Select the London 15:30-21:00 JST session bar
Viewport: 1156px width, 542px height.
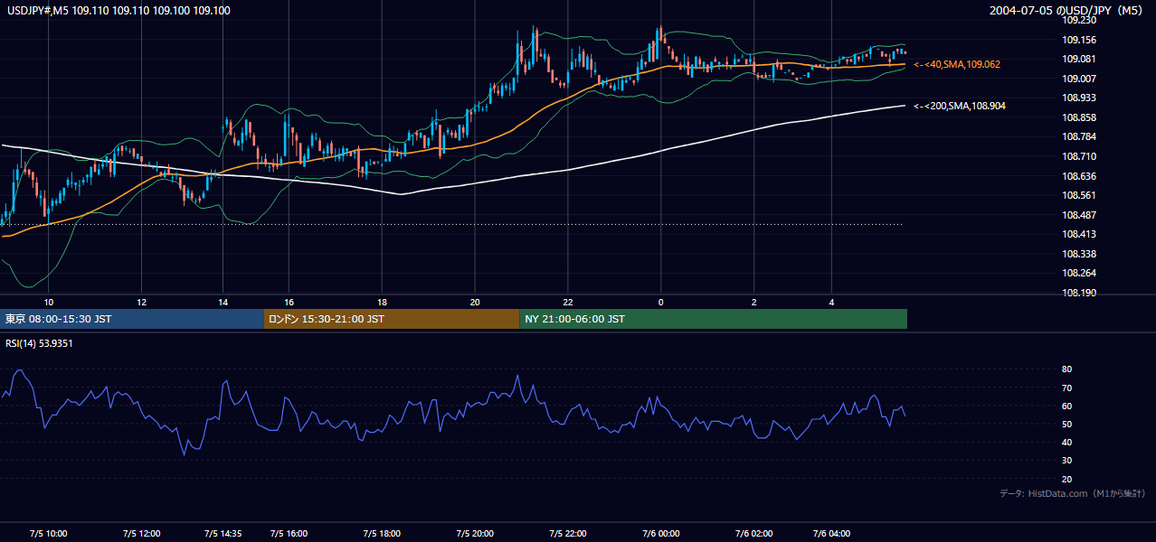coord(392,319)
